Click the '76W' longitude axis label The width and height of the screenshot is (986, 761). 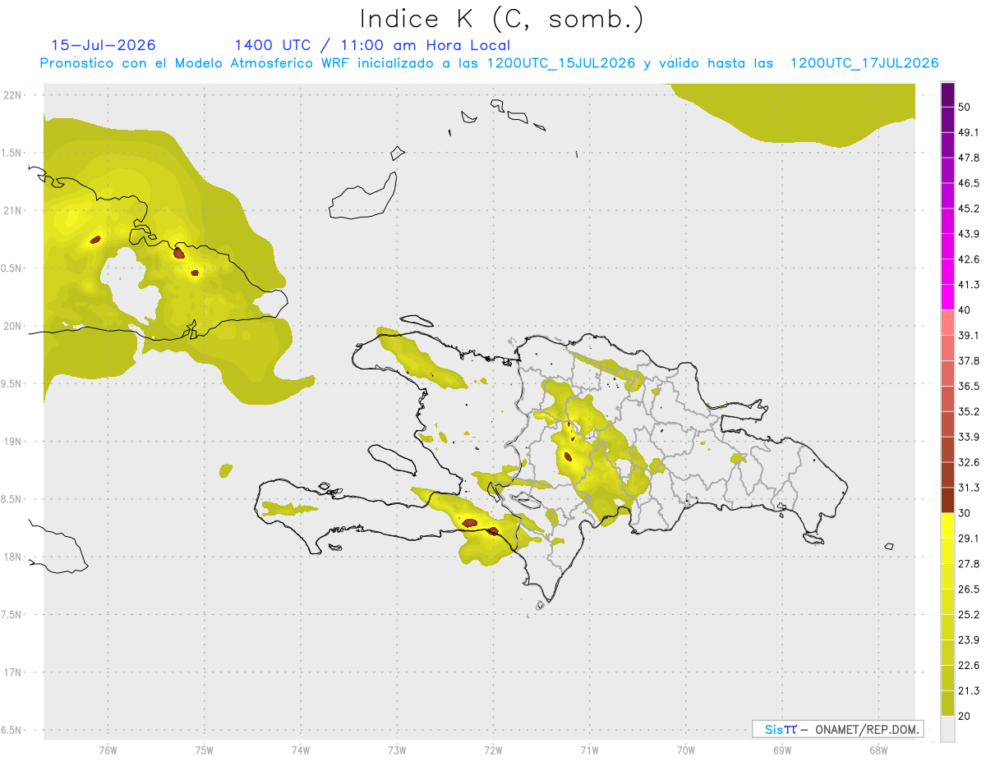click(x=108, y=750)
